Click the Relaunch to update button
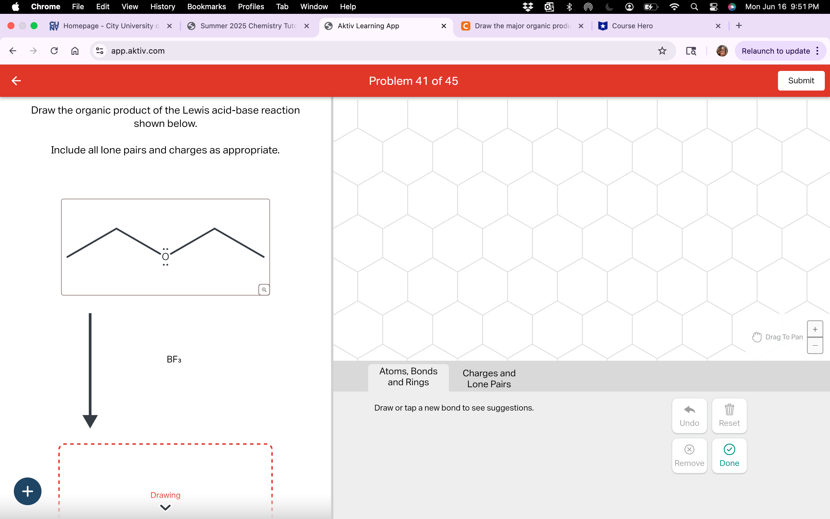The width and height of the screenshot is (830, 519). [x=776, y=50]
